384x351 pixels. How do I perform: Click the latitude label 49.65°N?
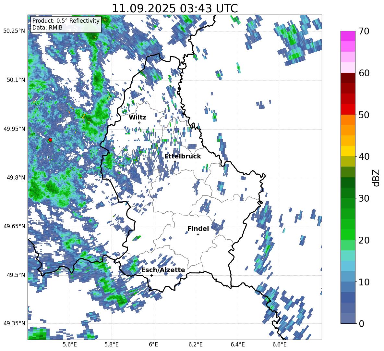[x=14, y=226]
